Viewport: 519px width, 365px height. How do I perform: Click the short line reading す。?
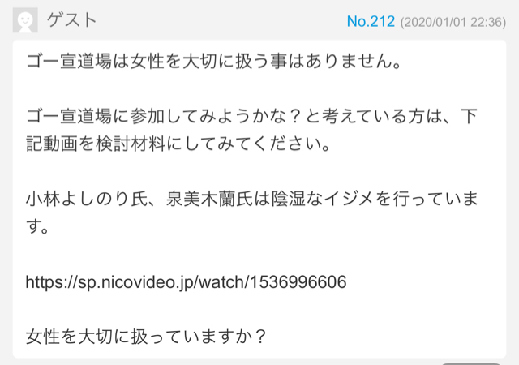(x=38, y=226)
